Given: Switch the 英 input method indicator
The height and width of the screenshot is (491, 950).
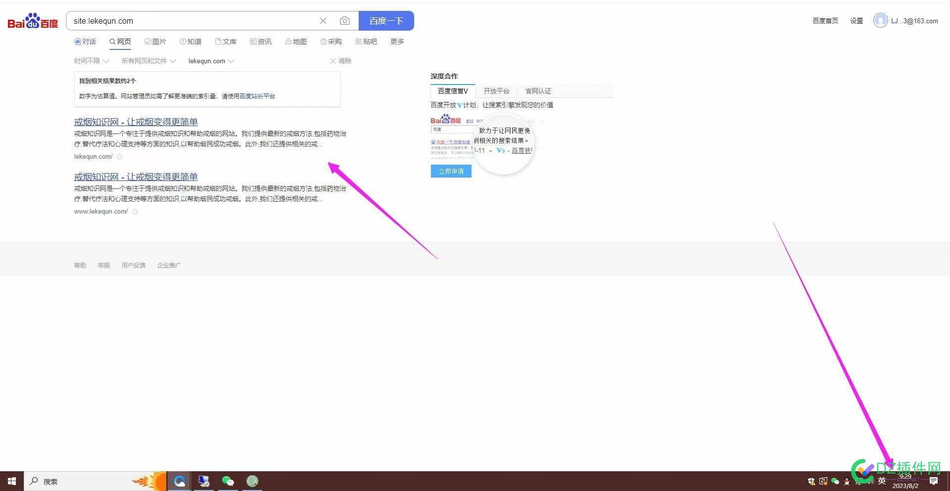Looking at the screenshot, I should [x=882, y=481].
